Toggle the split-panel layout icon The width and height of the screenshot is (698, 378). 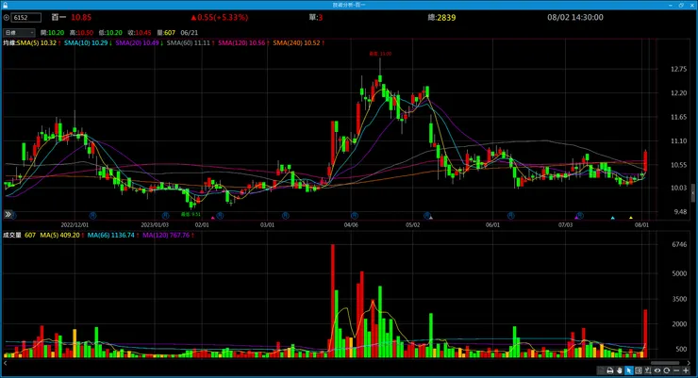639,370
